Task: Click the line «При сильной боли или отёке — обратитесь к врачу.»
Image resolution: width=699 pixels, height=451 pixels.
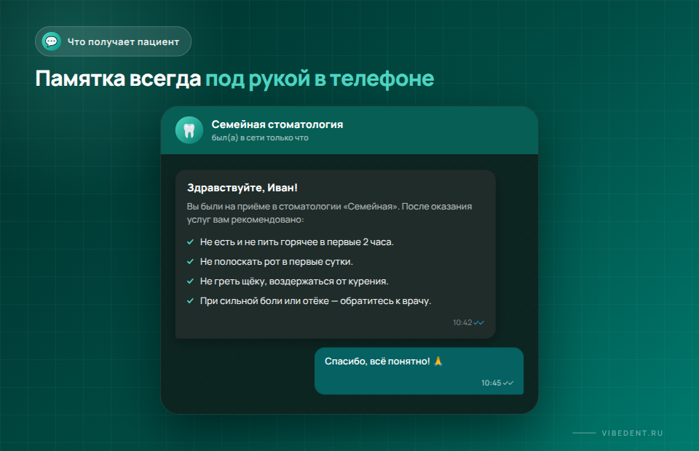Action: point(315,300)
